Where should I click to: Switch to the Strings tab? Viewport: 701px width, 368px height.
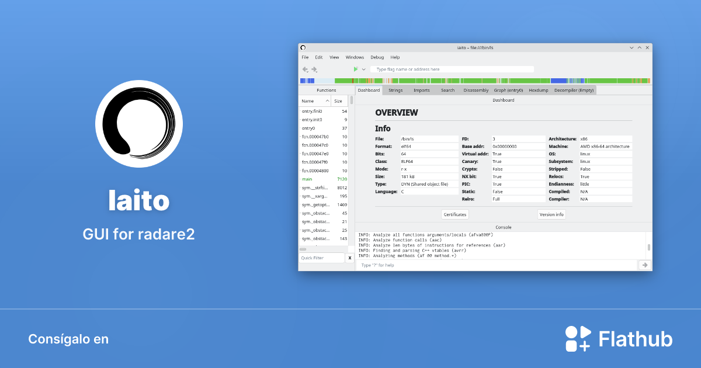(x=395, y=90)
